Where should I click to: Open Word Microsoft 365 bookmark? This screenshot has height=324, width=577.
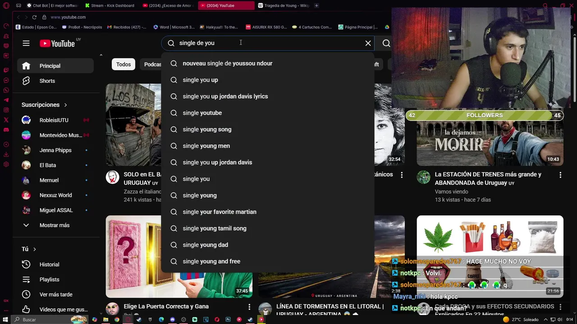click(174, 27)
